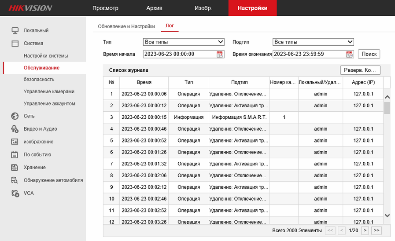The width and height of the screenshot is (395, 241).
Task: Open Обнаружение автомобиля section
Action: [53, 180]
